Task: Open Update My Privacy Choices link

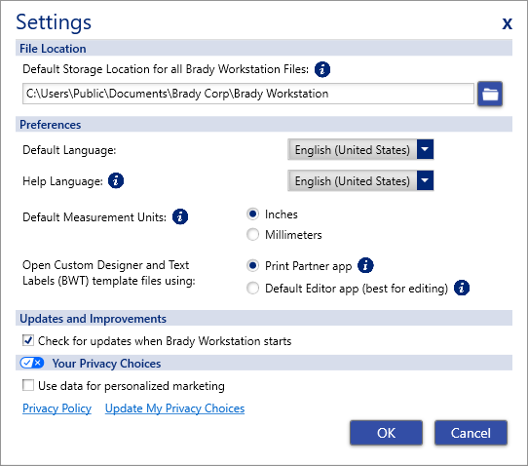Action: pyautogui.click(x=174, y=408)
